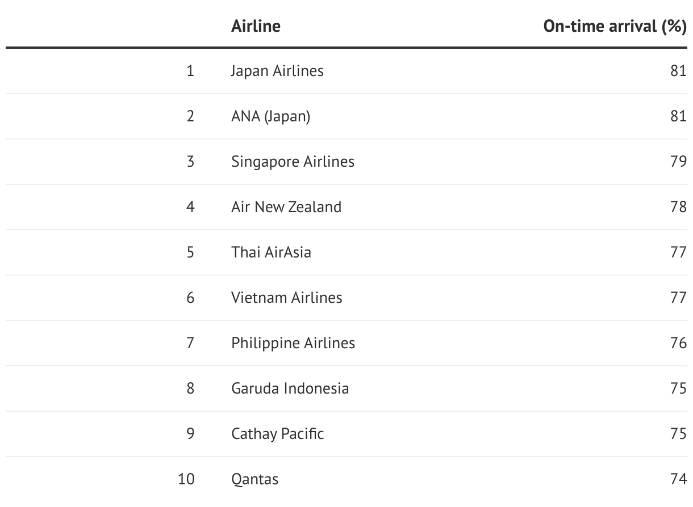693x507 pixels.
Task: Select the Vietnam Airlines cell
Action: (x=286, y=298)
